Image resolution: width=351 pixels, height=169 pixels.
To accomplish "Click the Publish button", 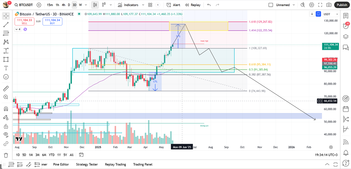I will pos(342,5).
